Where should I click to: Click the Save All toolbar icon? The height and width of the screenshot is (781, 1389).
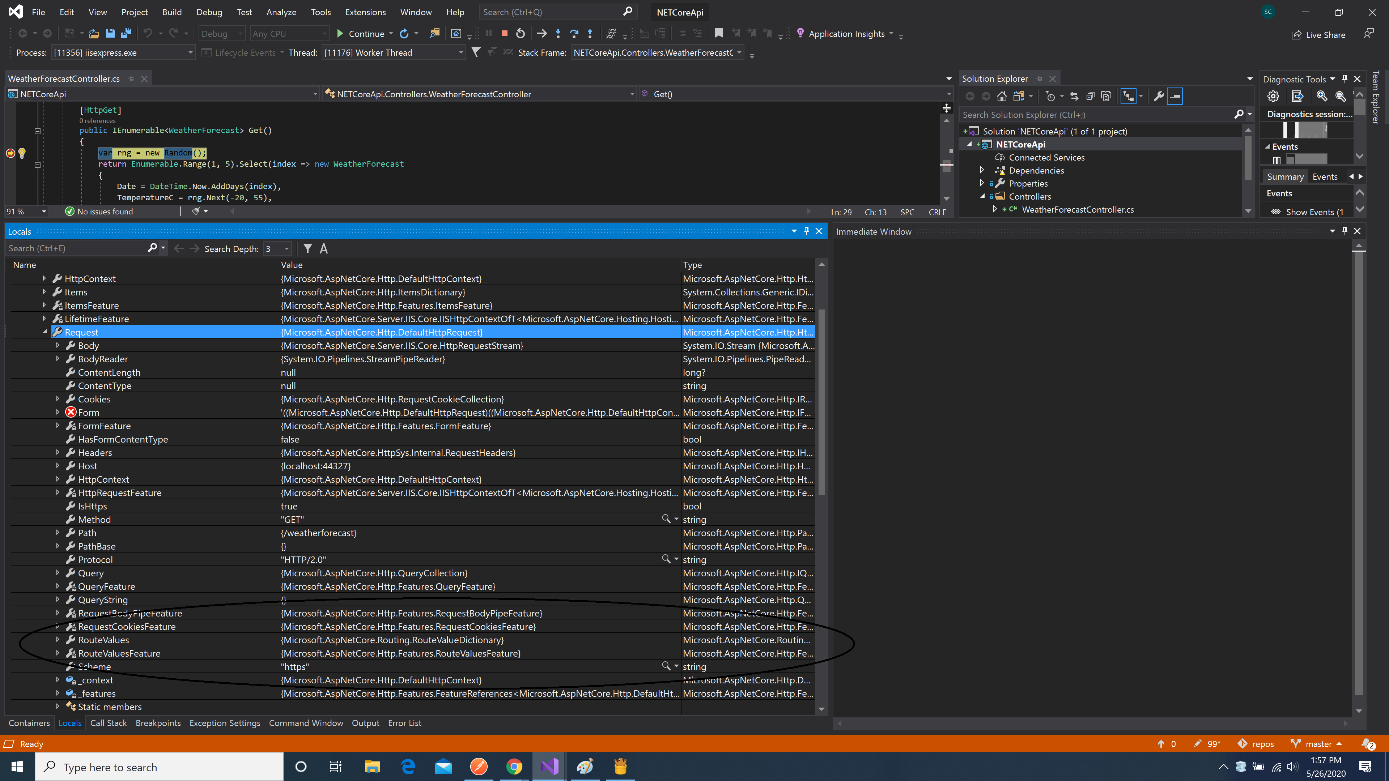click(x=126, y=33)
